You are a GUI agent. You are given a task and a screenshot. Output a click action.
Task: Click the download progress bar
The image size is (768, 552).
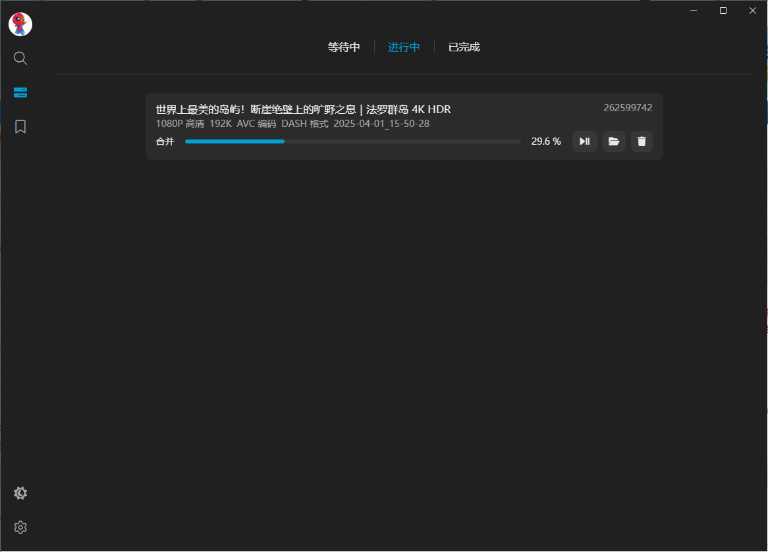(352, 141)
